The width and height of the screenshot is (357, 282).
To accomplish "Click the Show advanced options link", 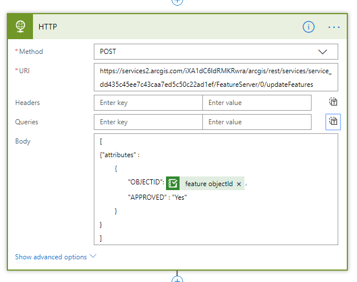I will [x=51, y=257].
